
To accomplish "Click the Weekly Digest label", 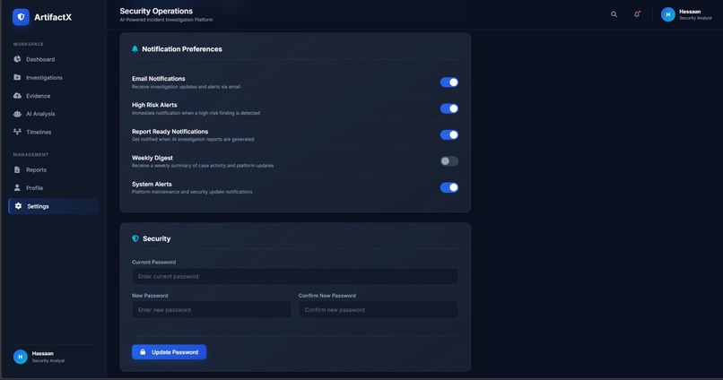I will [x=152, y=158].
